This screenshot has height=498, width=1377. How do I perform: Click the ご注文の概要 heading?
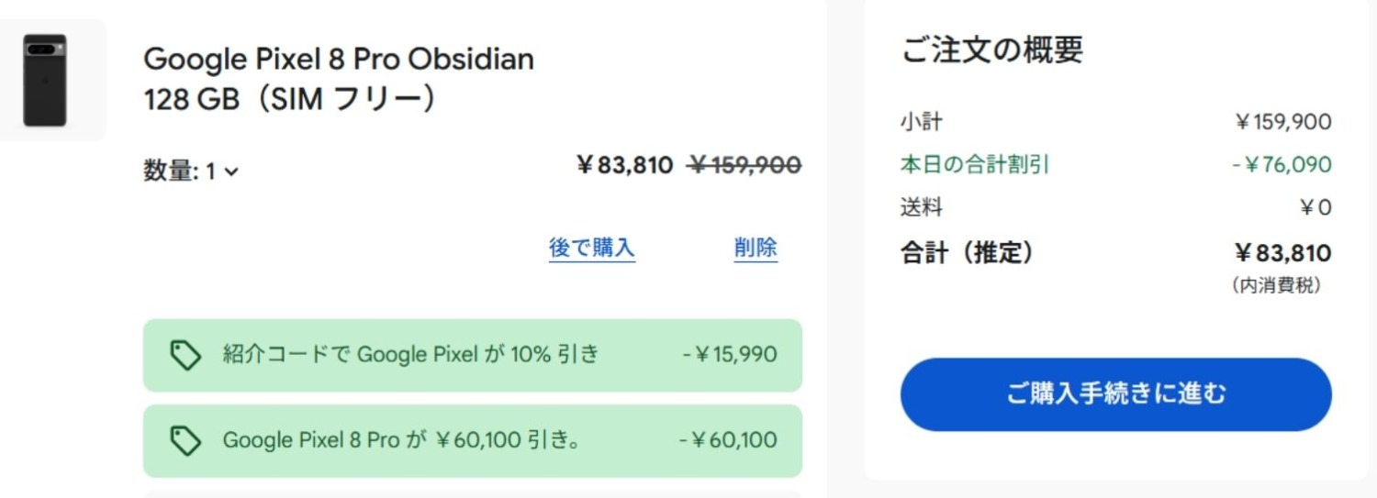coord(991,50)
